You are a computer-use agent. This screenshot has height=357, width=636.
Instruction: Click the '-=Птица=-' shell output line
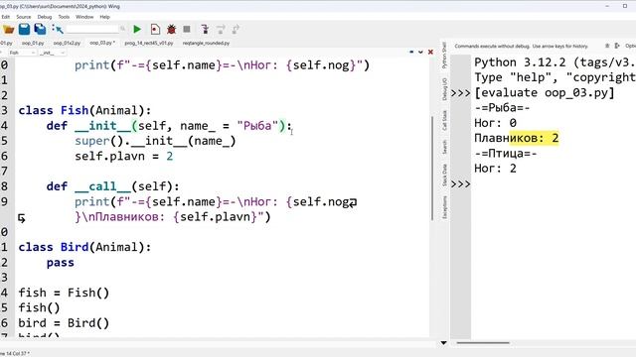coord(506,154)
